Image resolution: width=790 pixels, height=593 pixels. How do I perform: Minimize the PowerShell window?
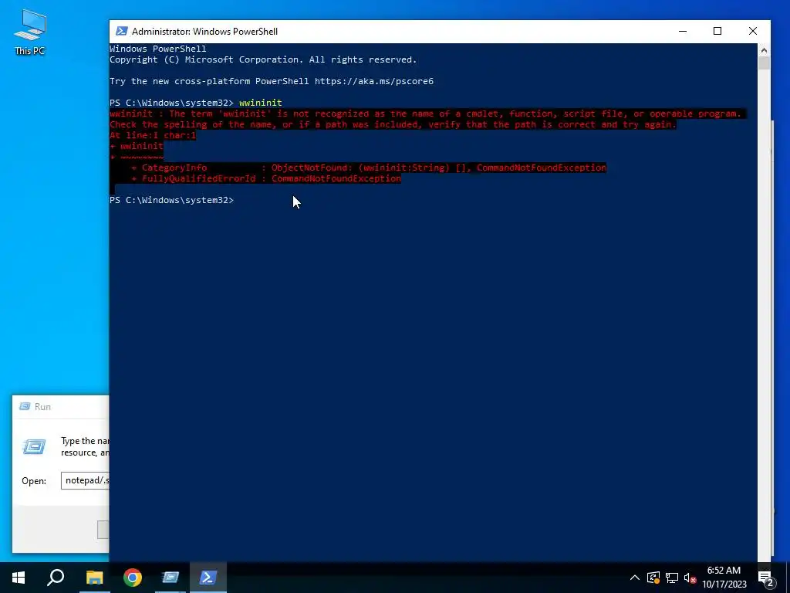click(x=683, y=31)
